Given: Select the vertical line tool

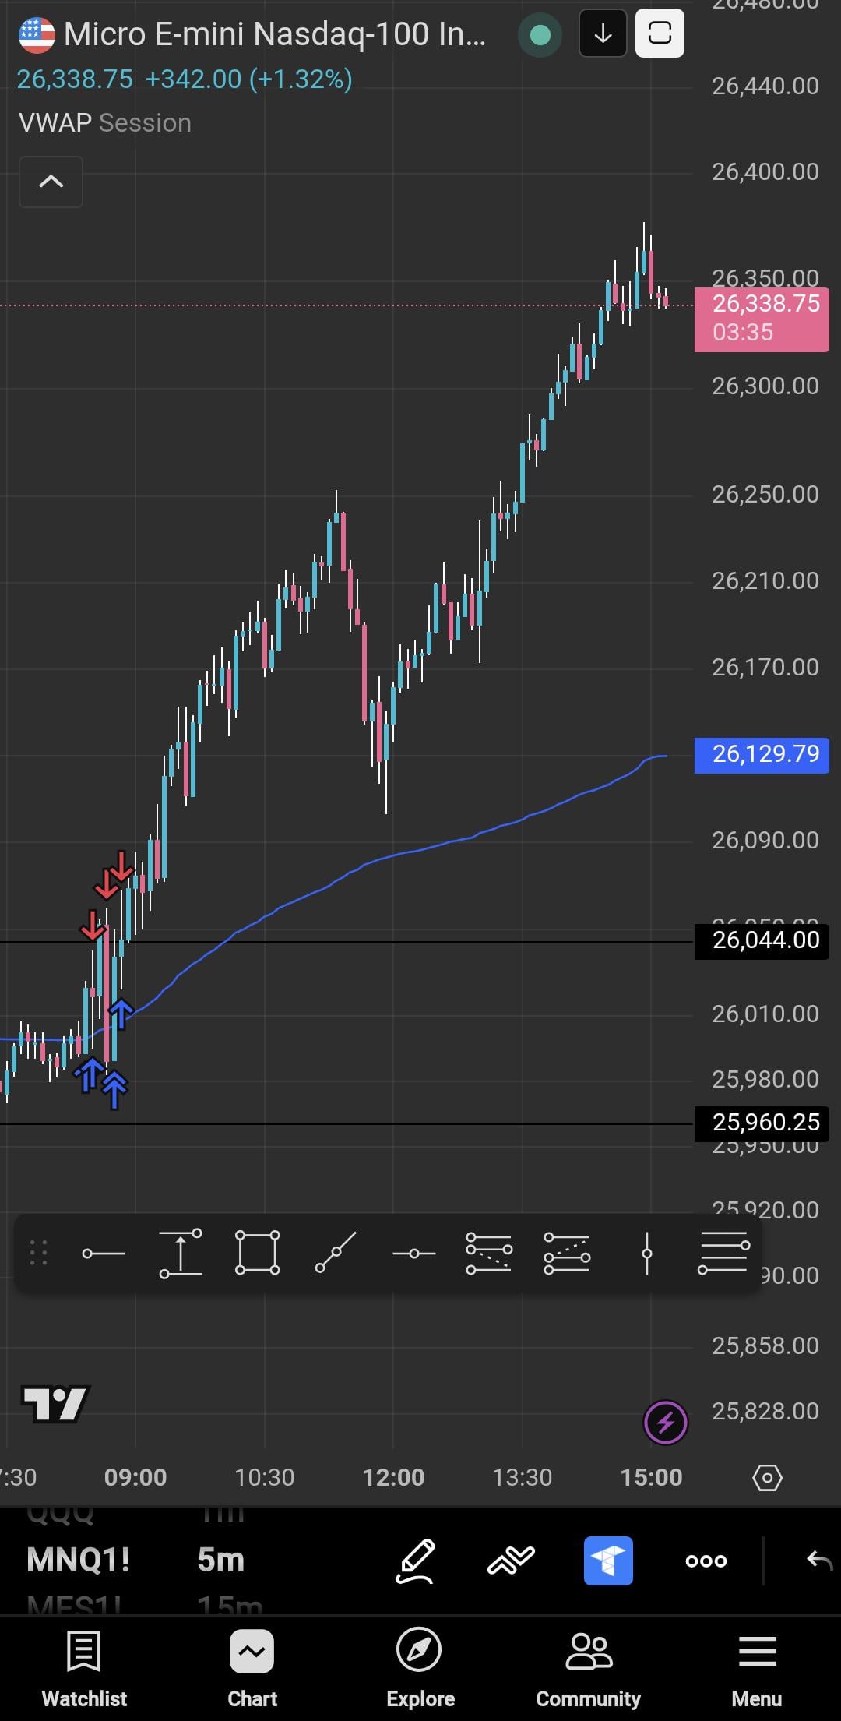Looking at the screenshot, I should 646,1254.
